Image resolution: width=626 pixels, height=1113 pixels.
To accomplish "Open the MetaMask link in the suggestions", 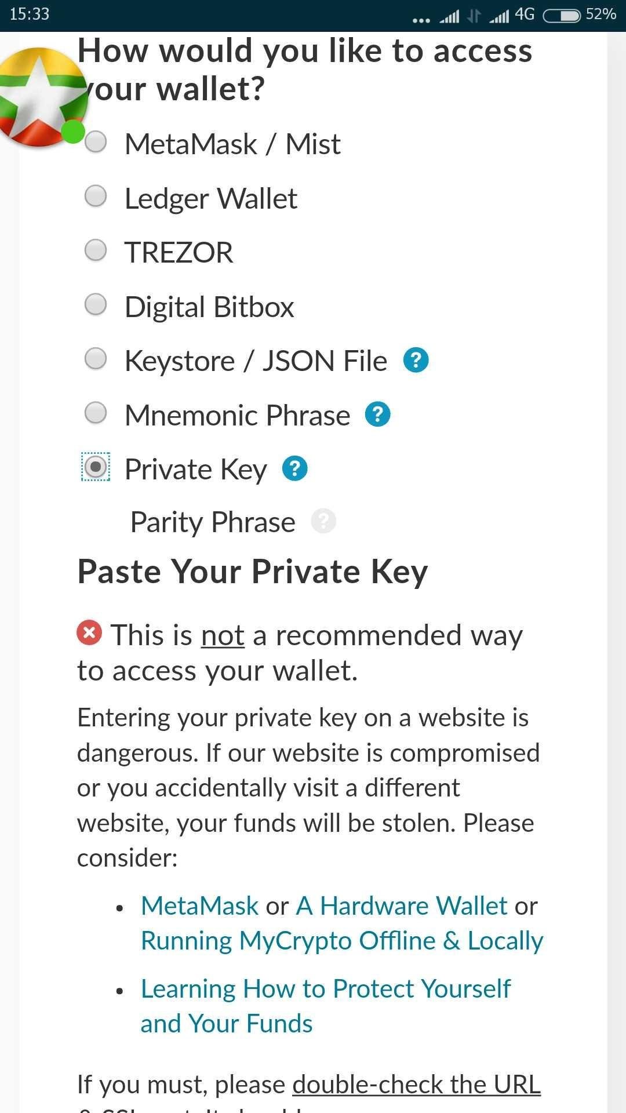I will click(x=200, y=905).
